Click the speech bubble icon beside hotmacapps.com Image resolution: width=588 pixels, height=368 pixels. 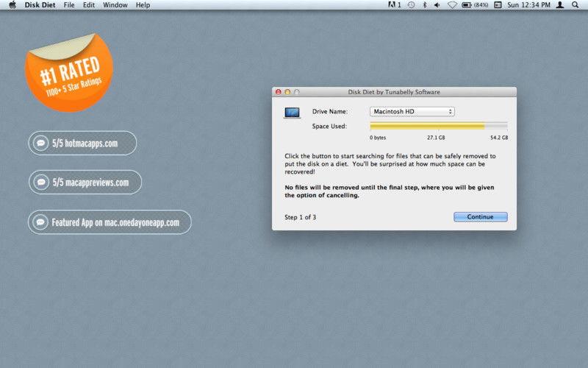click(40, 143)
